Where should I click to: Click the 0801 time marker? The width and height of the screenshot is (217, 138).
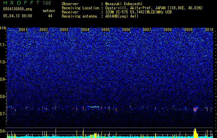23,30
